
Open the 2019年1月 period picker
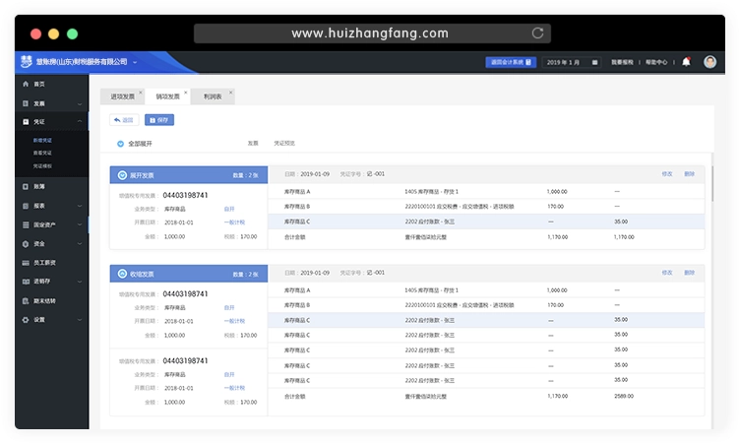click(x=572, y=62)
